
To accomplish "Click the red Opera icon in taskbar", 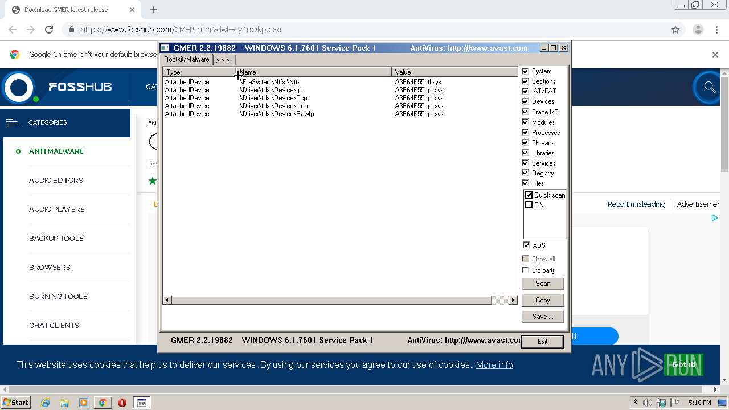I will [122, 403].
